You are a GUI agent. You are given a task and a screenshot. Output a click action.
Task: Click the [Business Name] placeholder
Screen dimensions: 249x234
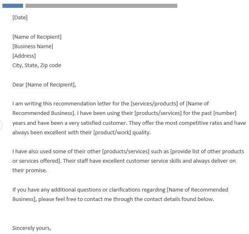point(33,47)
